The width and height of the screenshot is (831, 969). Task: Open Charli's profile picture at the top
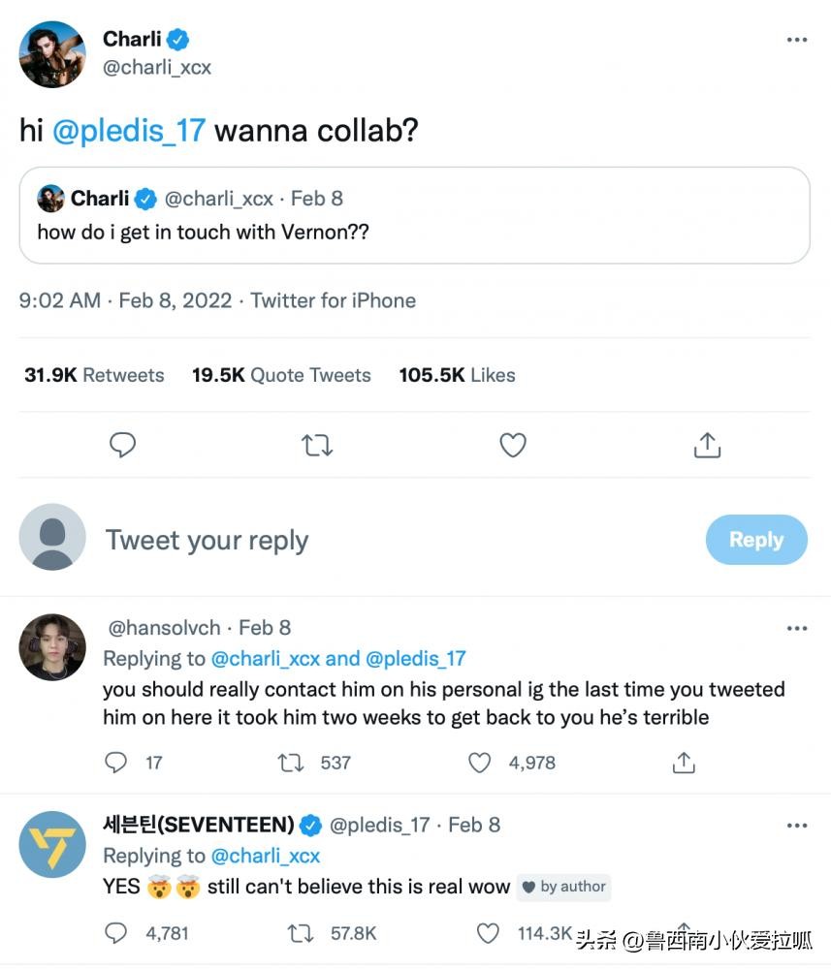click(x=52, y=53)
